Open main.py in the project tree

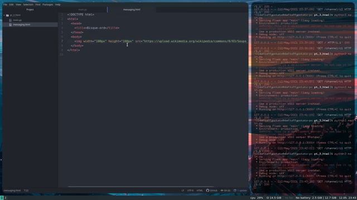click(x=17, y=20)
